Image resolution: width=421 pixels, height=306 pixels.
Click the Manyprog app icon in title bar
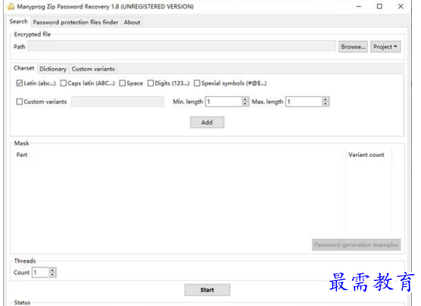[x=11, y=7]
